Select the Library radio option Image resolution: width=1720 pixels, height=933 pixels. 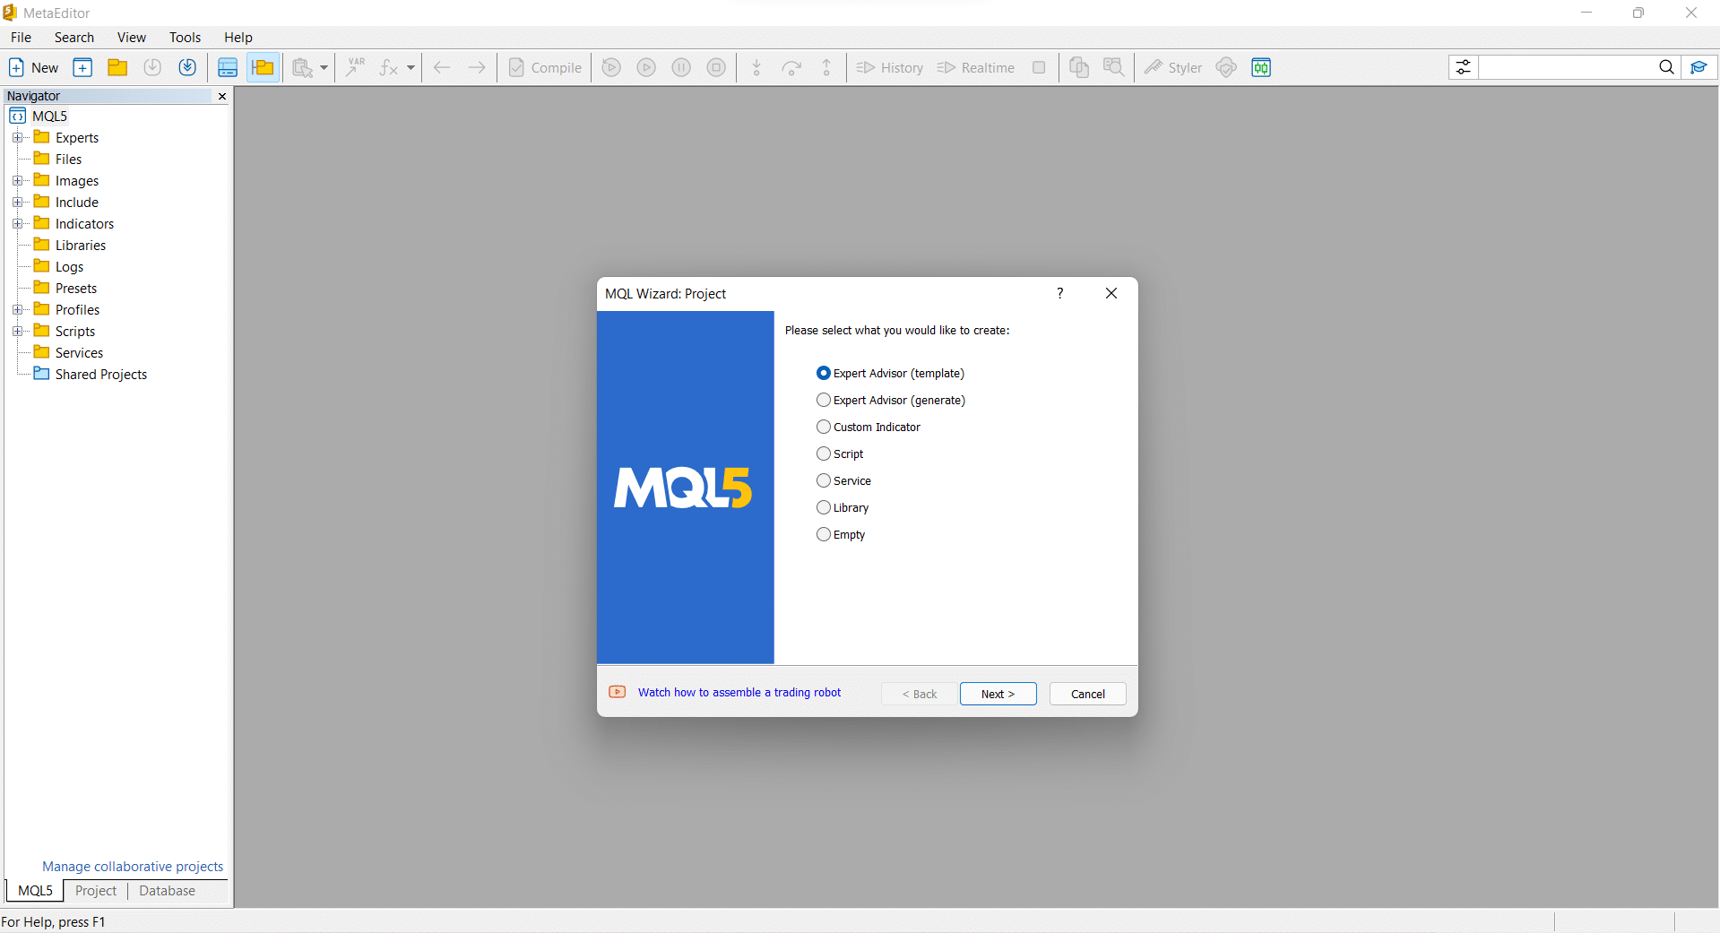click(843, 507)
